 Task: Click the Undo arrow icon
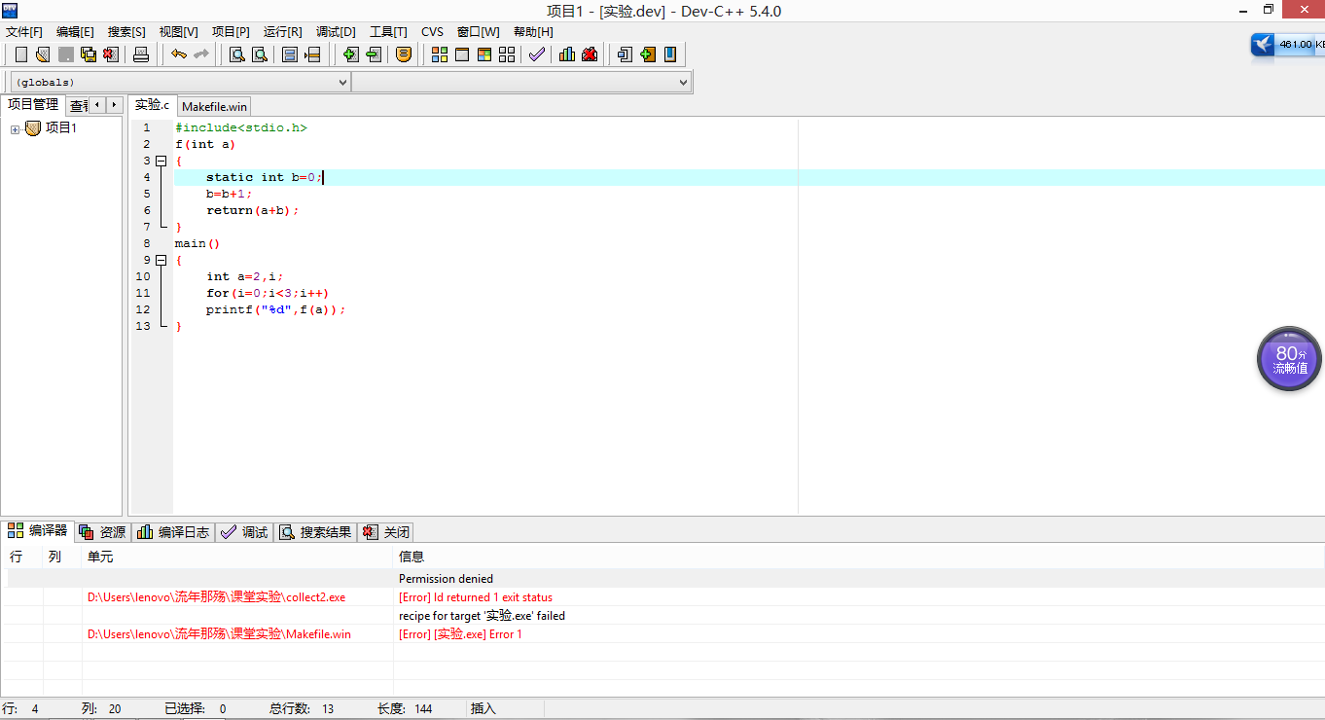178,54
